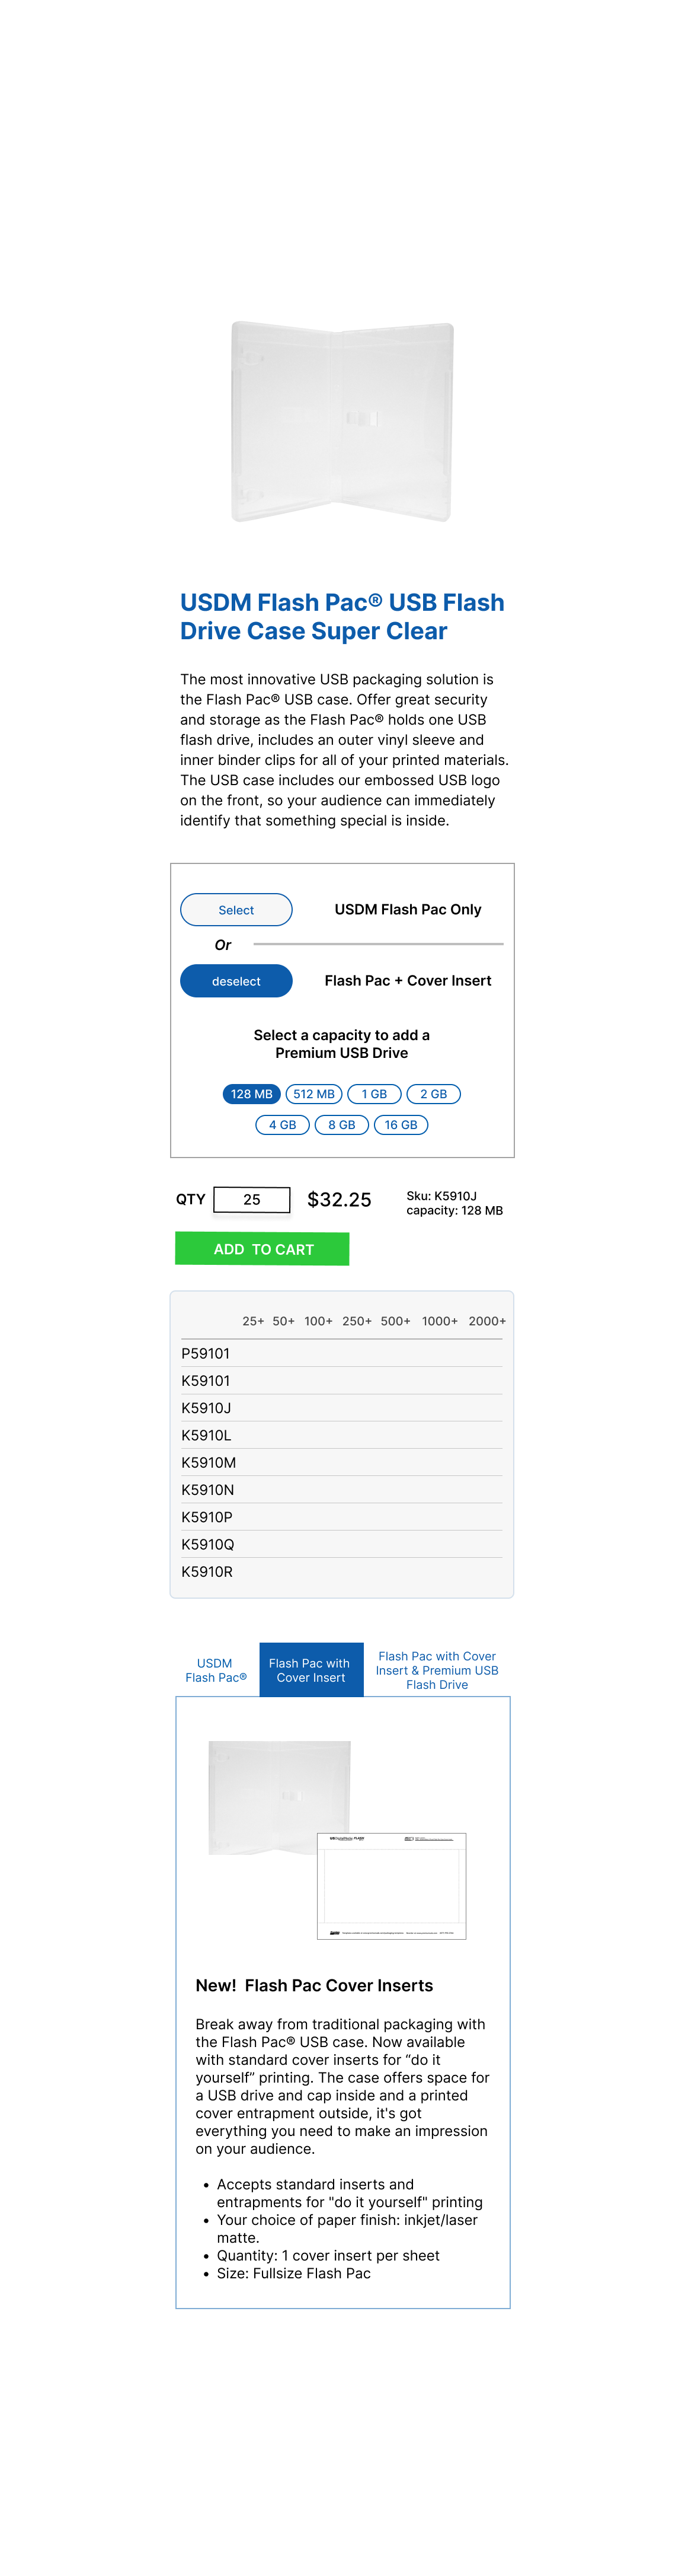685x2576 pixels.
Task: Choose the 512 MB capacity pill
Action: pos(313,1094)
